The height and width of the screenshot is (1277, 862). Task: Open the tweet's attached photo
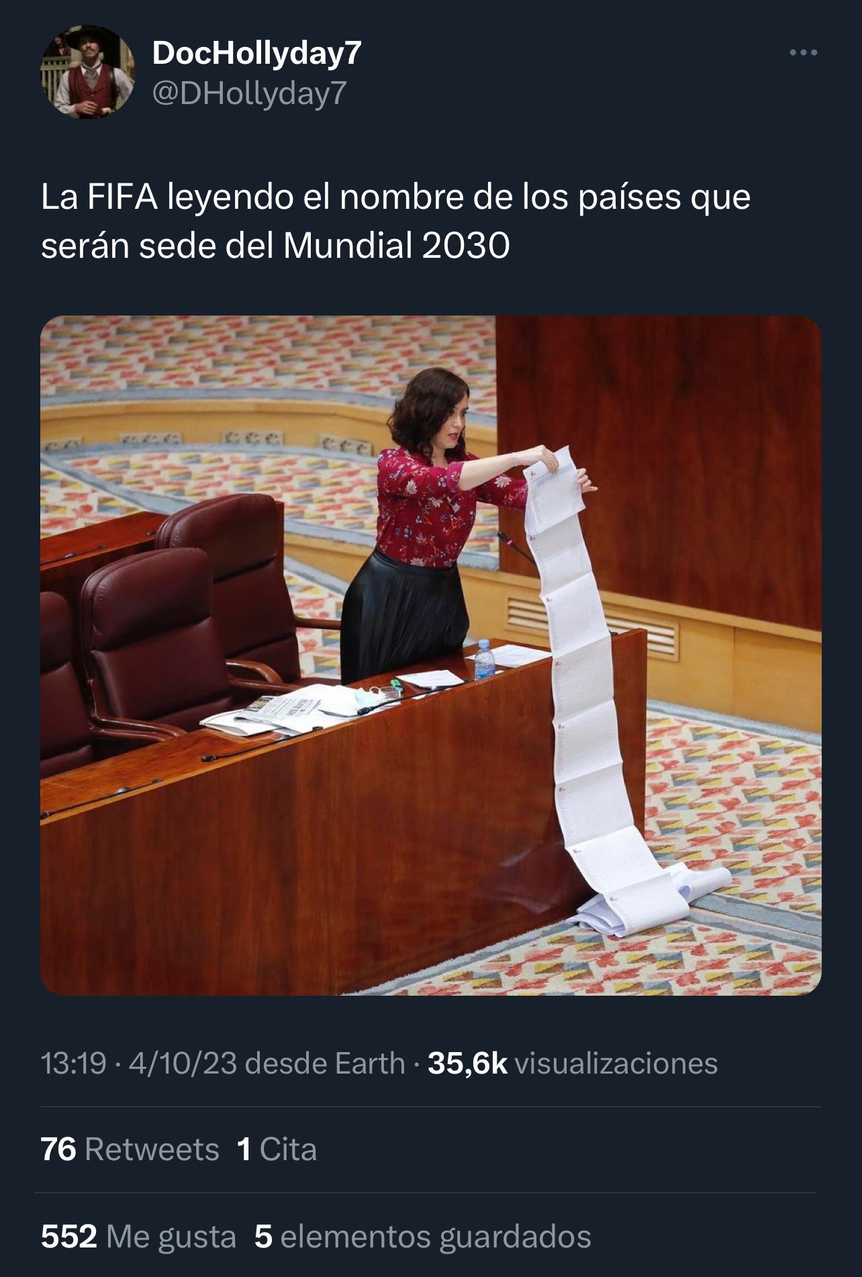click(x=431, y=655)
